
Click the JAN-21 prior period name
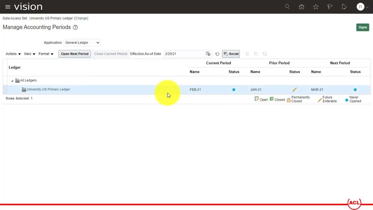pyautogui.click(x=256, y=90)
